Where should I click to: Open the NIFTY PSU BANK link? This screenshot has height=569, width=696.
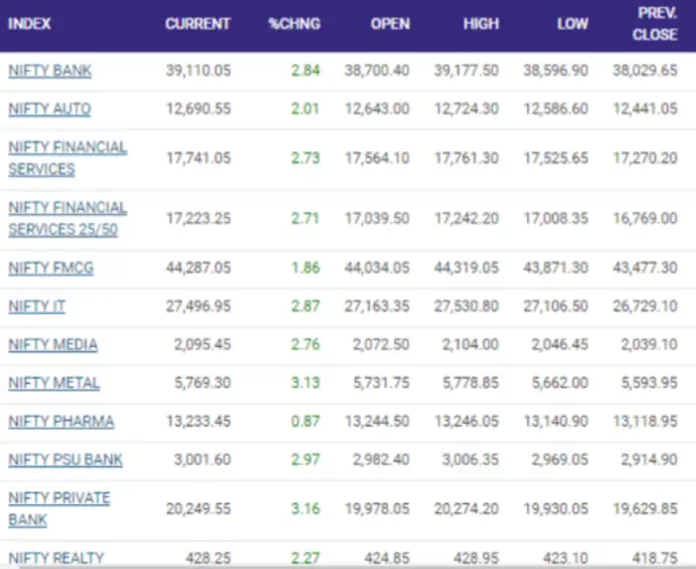tap(64, 460)
